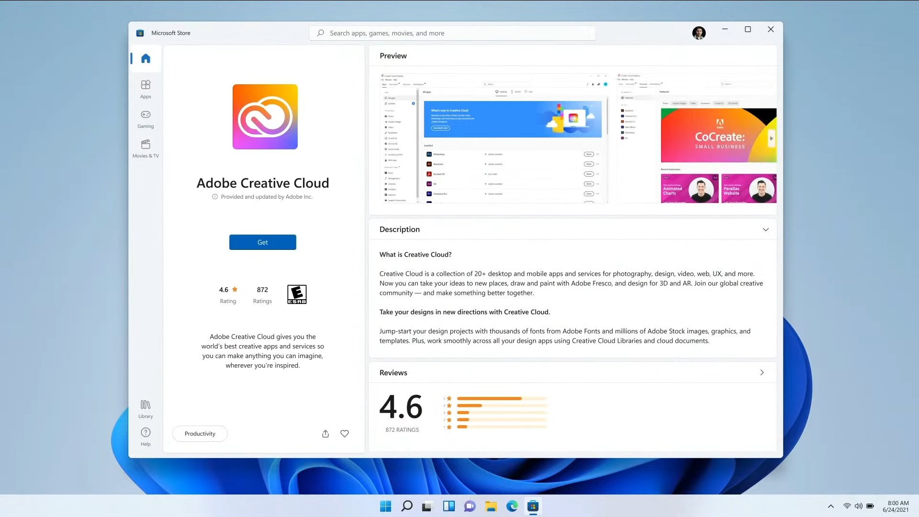Expand the Reviews section chevron
This screenshot has width=919, height=517.
pyautogui.click(x=762, y=372)
